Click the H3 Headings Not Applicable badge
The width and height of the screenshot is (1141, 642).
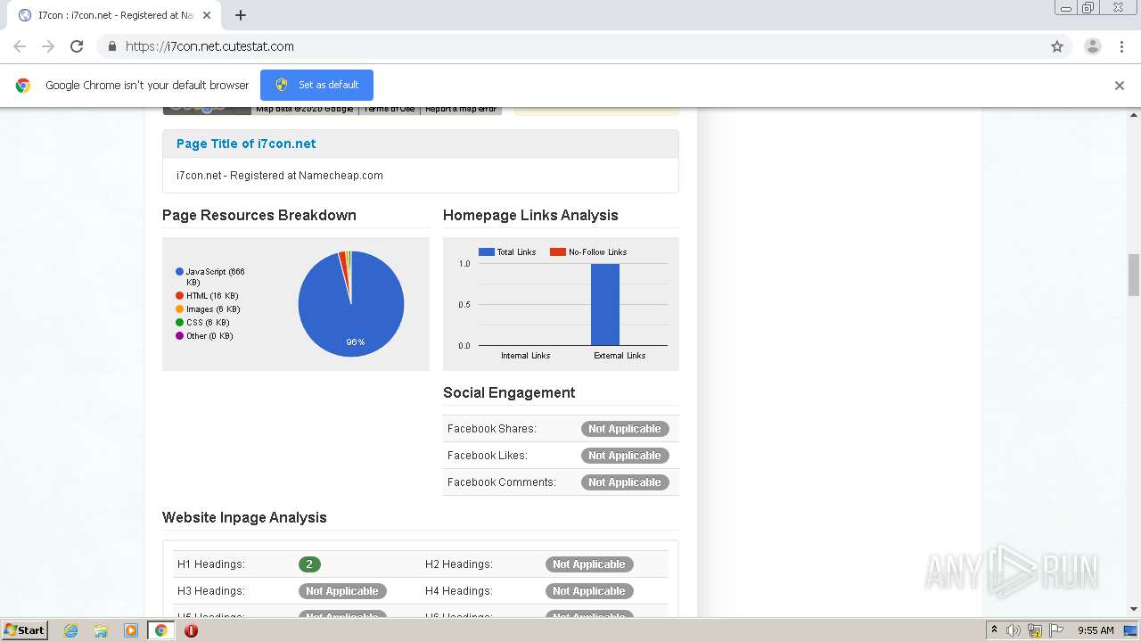point(342,591)
